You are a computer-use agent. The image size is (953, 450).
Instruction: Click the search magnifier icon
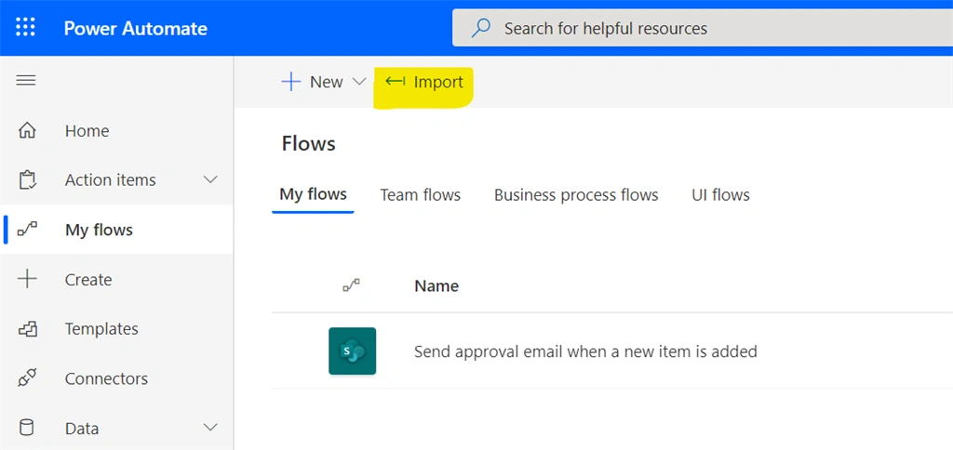click(481, 28)
